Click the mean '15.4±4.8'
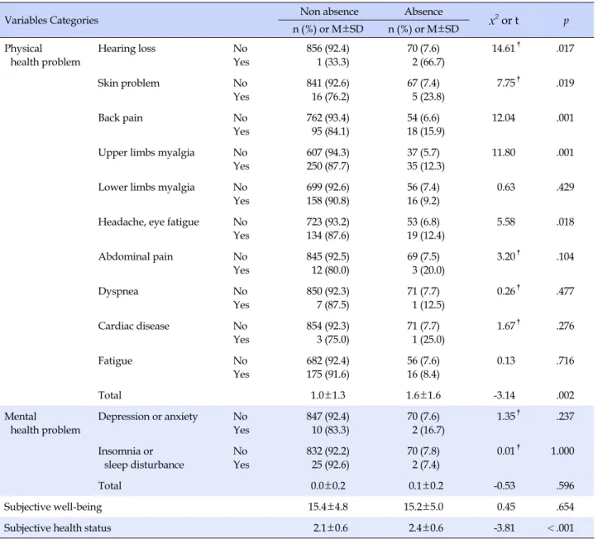Image resolution: width=598 pixels, height=539 pixels. (x=328, y=507)
